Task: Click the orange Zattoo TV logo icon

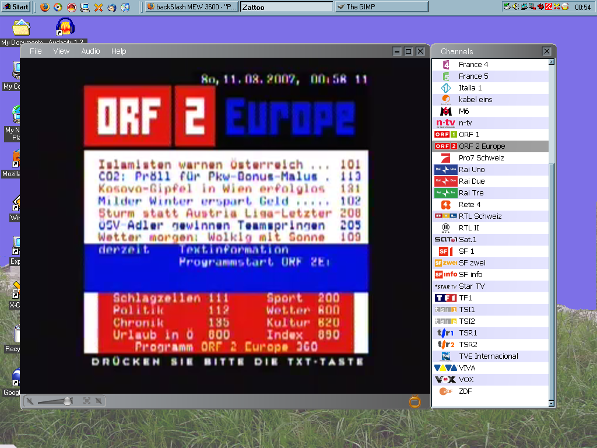Action: (415, 401)
